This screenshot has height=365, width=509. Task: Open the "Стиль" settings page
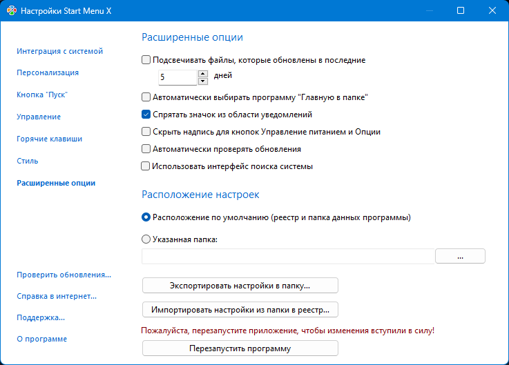click(x=28, y=161)
